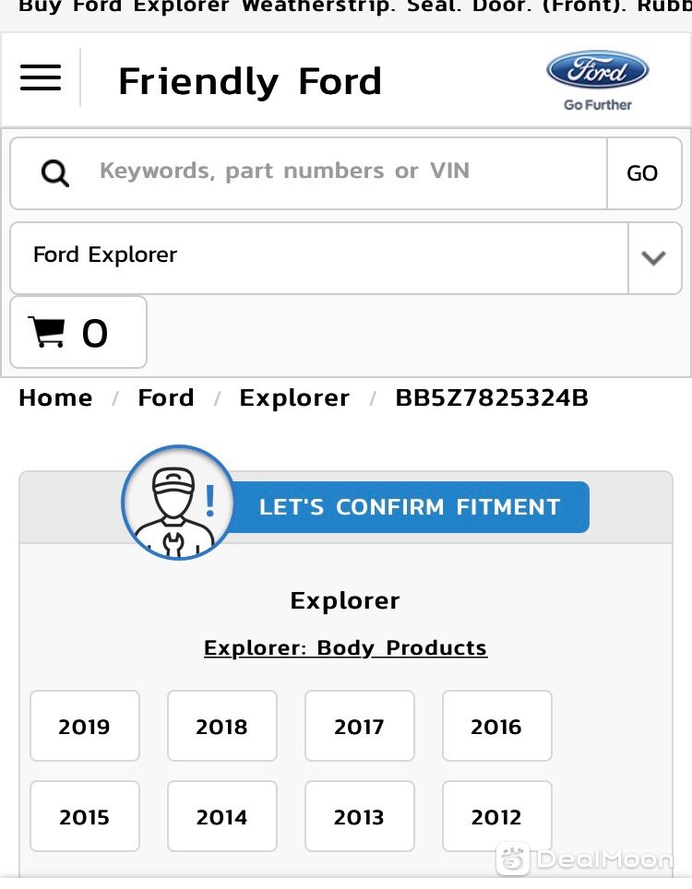Click the search magnifier icon
692x889 pixels.
(55, 173)
